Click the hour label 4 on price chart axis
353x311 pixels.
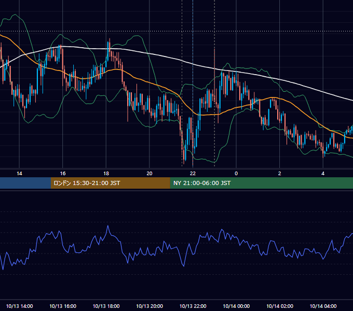click(323, 174)
